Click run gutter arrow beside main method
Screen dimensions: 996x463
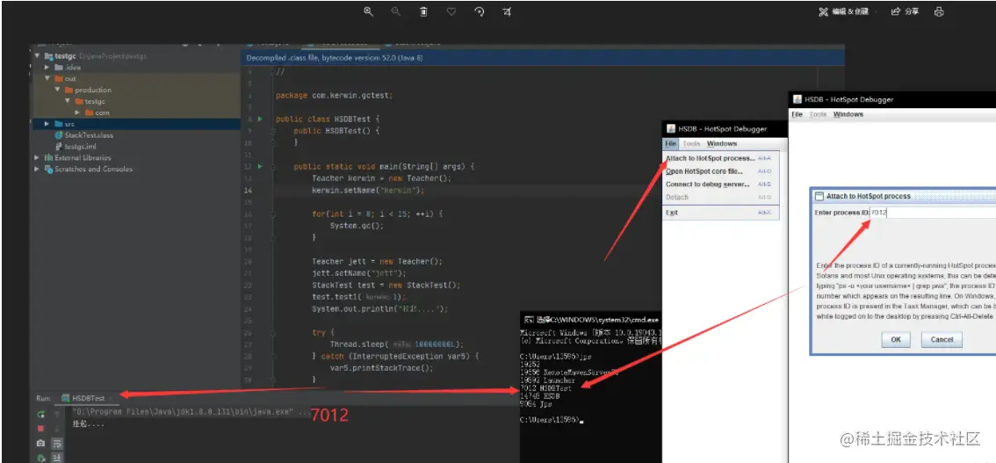click(x=260, y=166)
